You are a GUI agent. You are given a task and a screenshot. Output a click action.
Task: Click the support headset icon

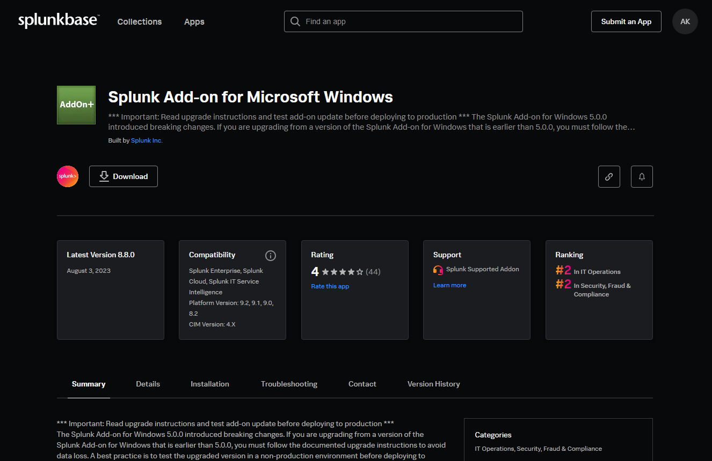438,270
